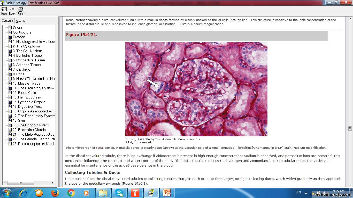Expand hidden system tray icons arrow
The image size is (353, 198).
point(306,193)
